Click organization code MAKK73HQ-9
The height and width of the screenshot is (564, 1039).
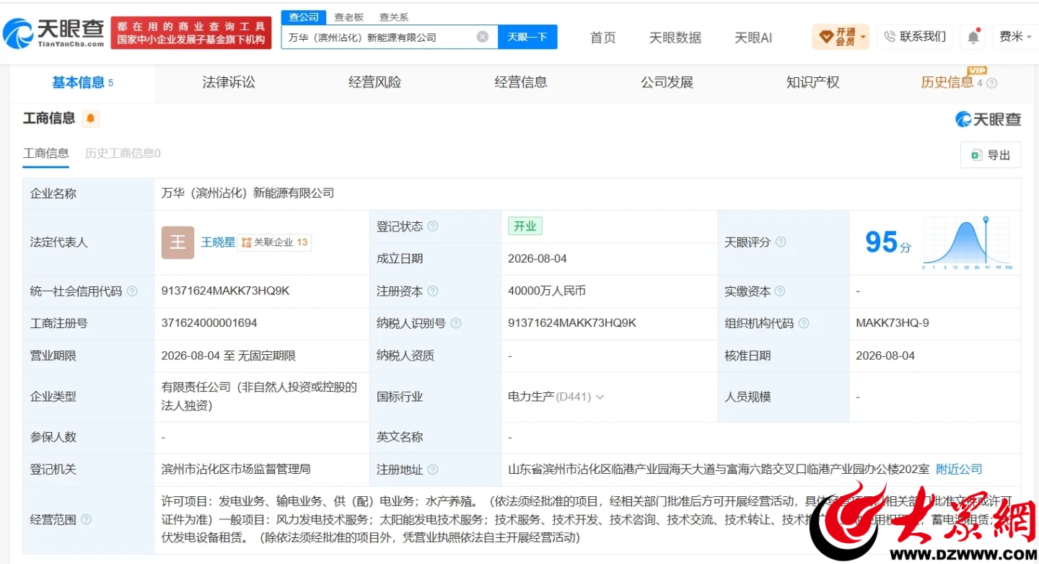pyautogui.click(x=893, y=323)
